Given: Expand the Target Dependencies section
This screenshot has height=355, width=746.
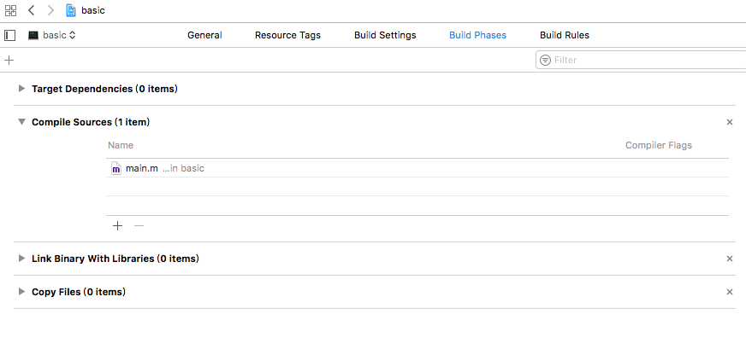Looking at the screenshot, I should [x=21, y=89].
